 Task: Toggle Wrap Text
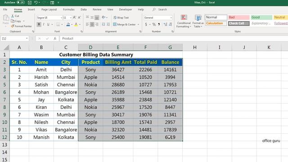[121, 18]
